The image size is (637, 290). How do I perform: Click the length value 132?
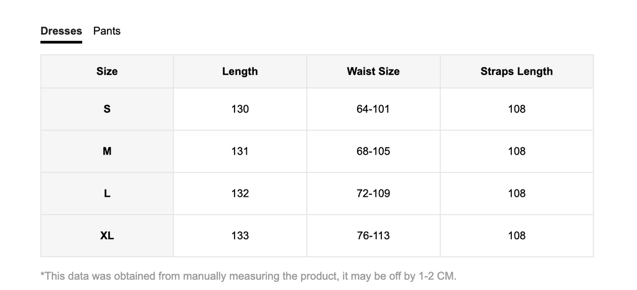240,194
